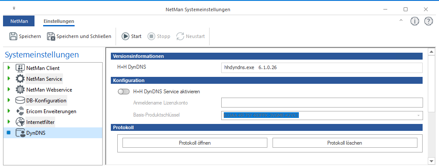Select NetMan Service in the tree
Image resolution: width=439 pixels, height=168 pixels.
(44, 79)
